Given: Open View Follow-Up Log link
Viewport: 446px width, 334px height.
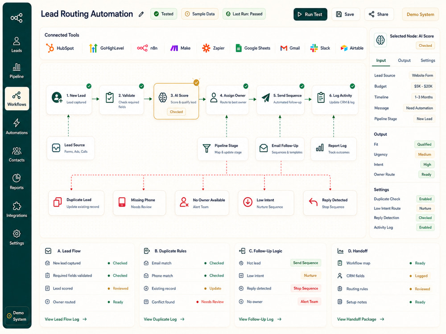Looking at the screenshot, I should tap(260, 319).
